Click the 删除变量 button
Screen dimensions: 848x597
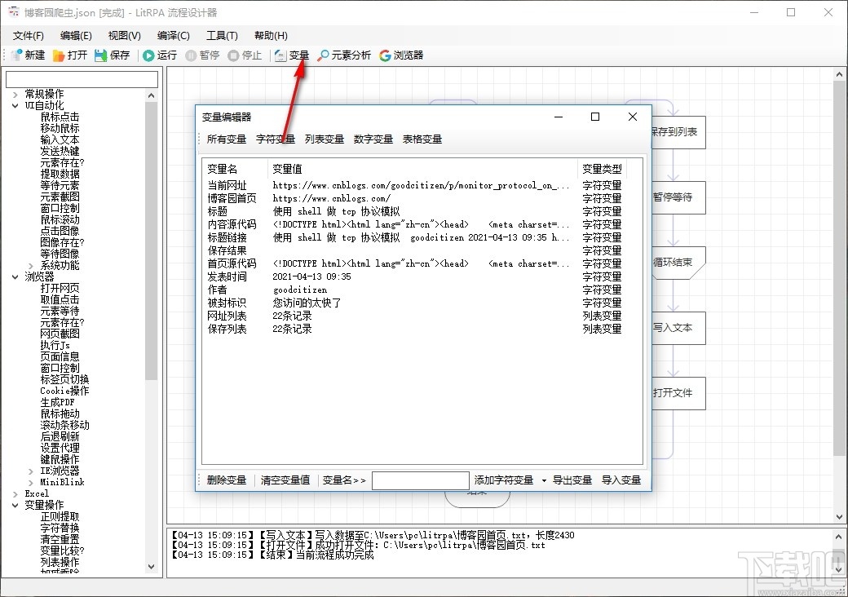coord(226,480)
